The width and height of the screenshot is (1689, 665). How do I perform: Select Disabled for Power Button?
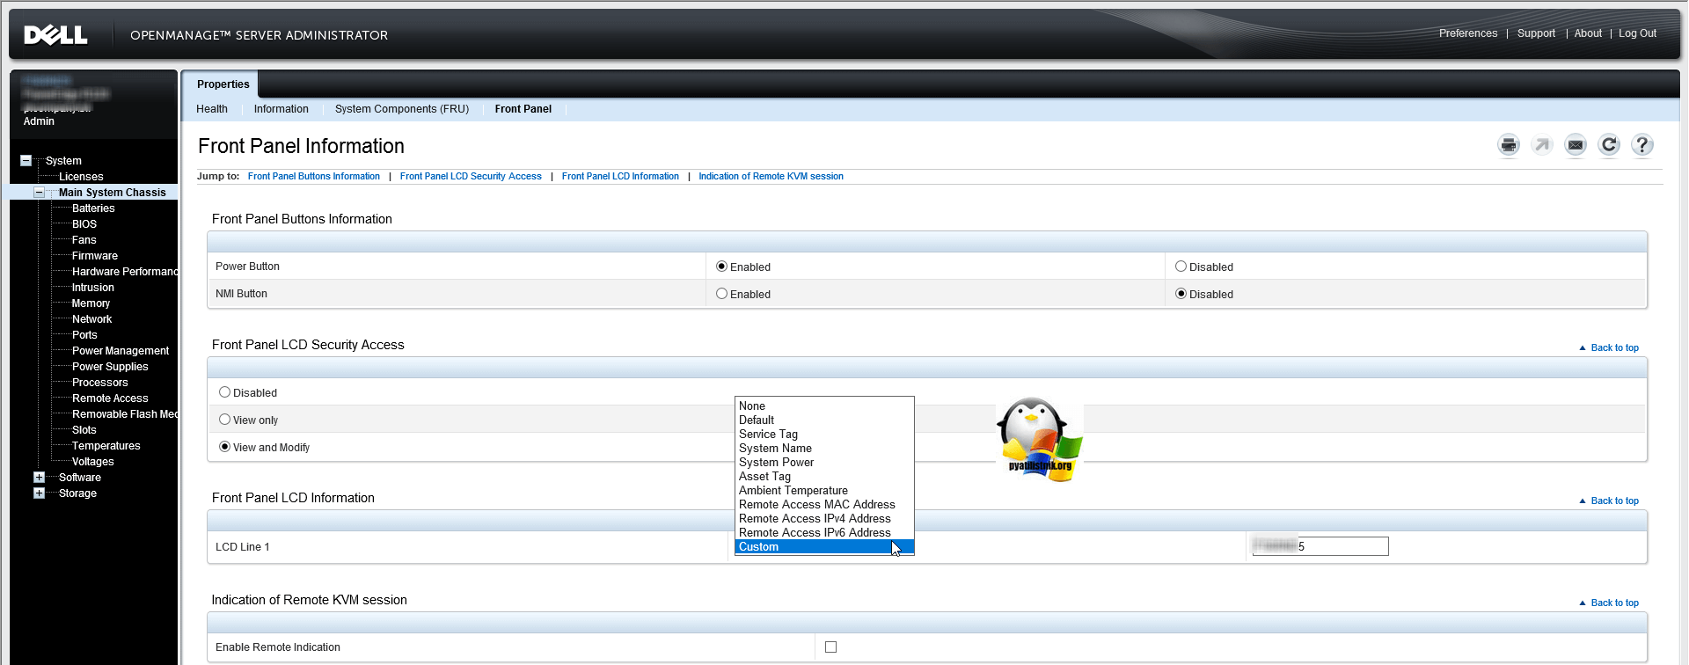[x=1181, y=267]
